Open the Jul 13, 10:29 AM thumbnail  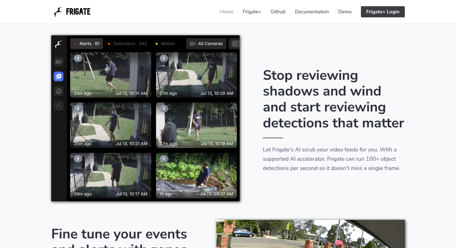pyautogui.click(x=196, y=75)
